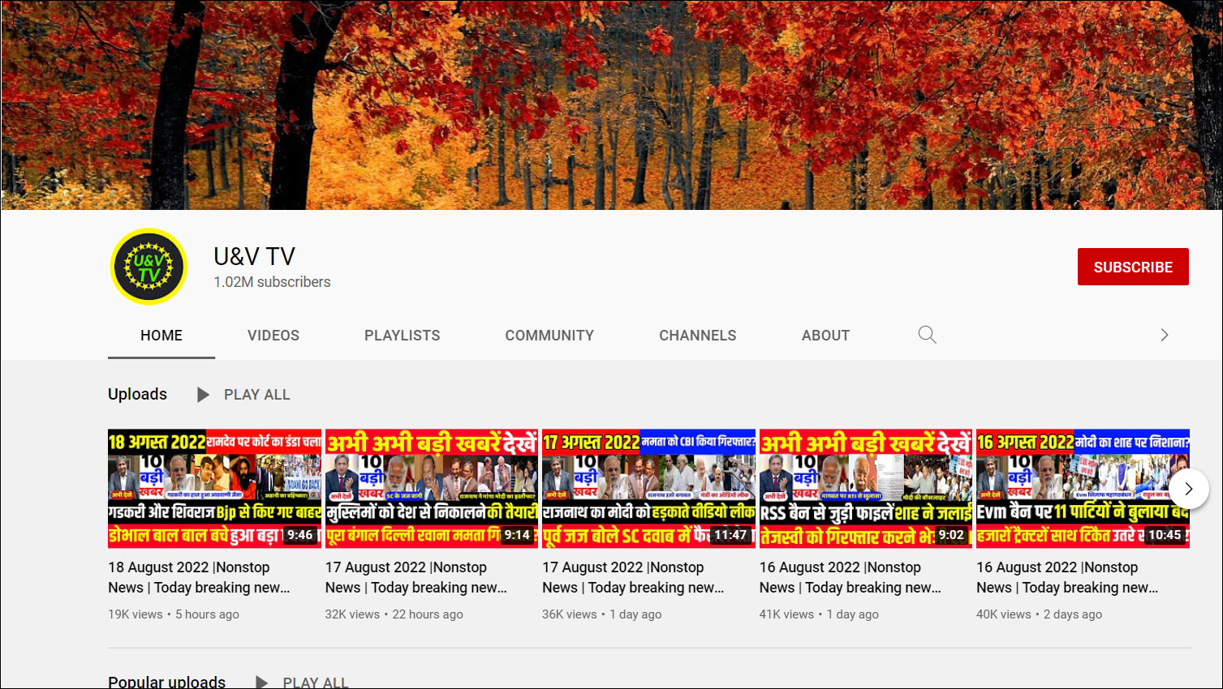
Task: Subscribe to the U&V TV channel
Action: (1132, 267)
